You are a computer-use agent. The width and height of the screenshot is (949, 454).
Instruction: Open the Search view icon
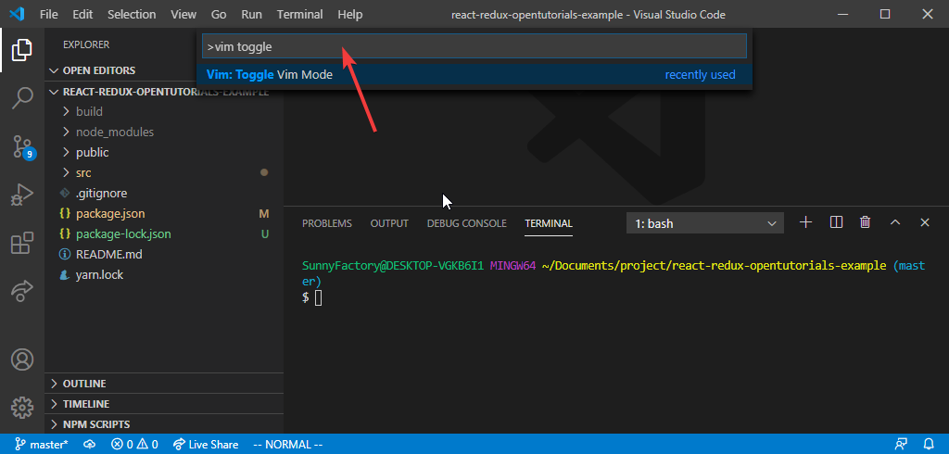click(x=22, y=98)
